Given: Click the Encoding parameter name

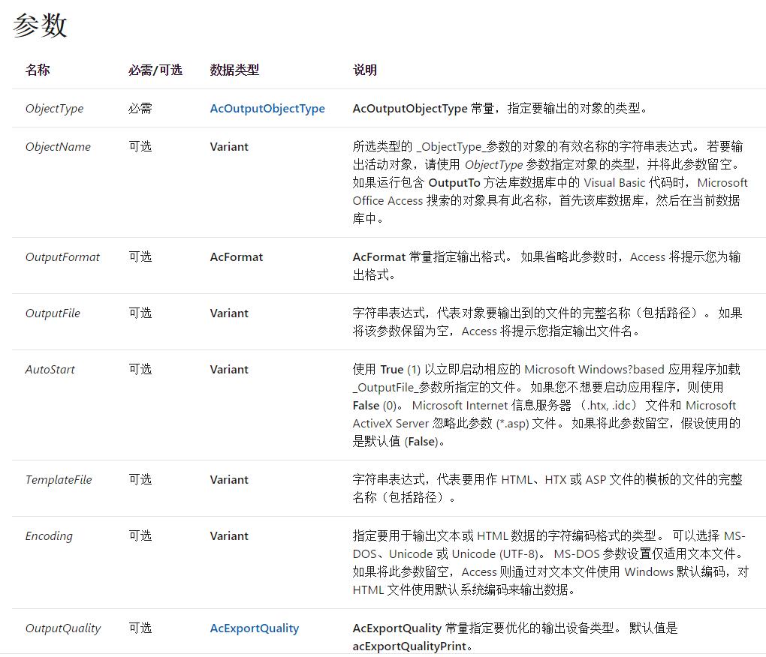Looking at the screenshot, I should point(49,535).
